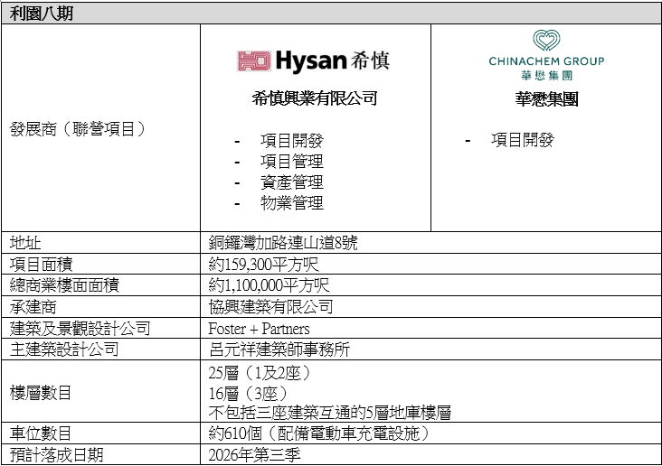Click the 25層（1及2座）floor count line
The width and height of the screenshot is (662, 466).
coord(260,372)
